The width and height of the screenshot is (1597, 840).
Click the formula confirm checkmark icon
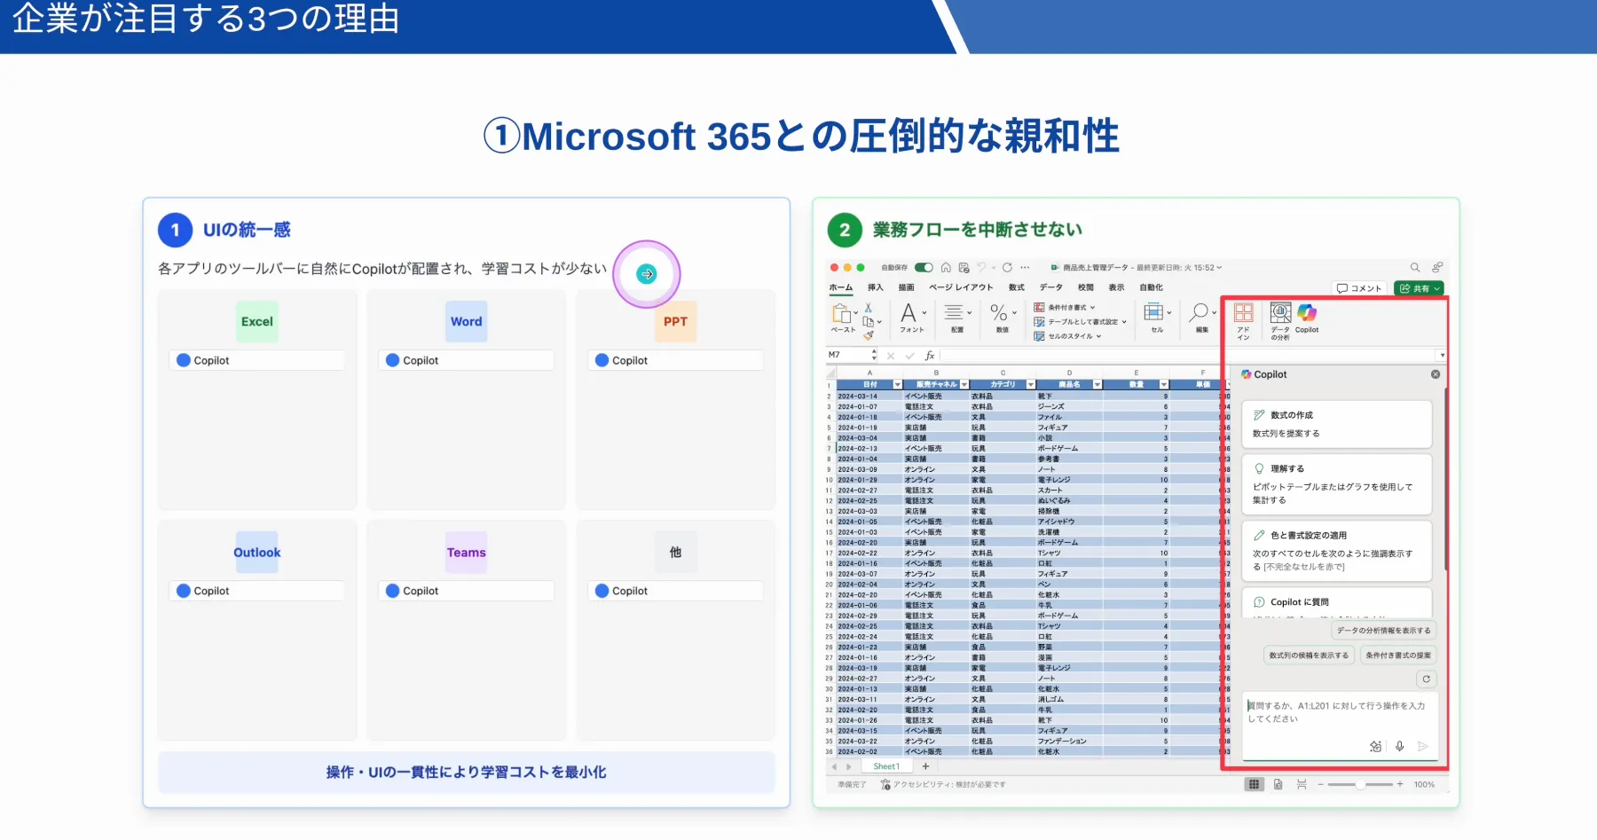909,356
